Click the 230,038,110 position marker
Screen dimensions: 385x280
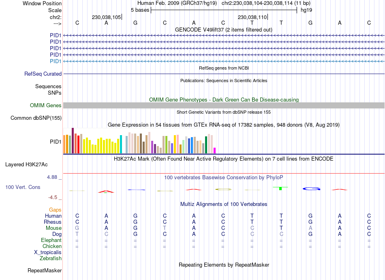click(252, 17)
